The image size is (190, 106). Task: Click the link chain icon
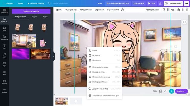[172, 10]
